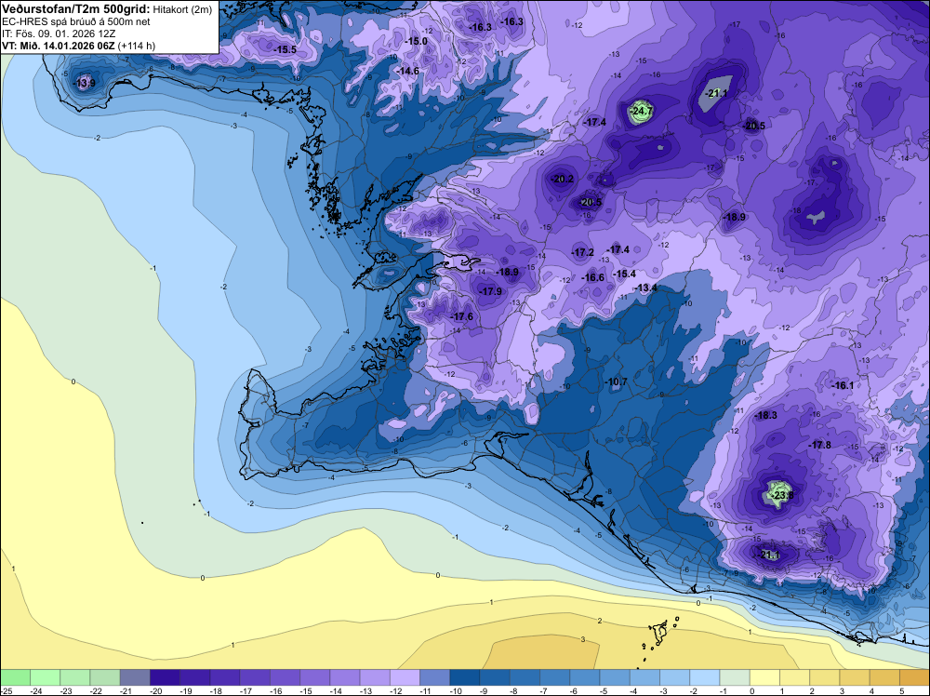This screenshot has height=696, width=930.
Task: Click the -17.8 temperature label
Action: pyautogui.click(x=819, y=445)
